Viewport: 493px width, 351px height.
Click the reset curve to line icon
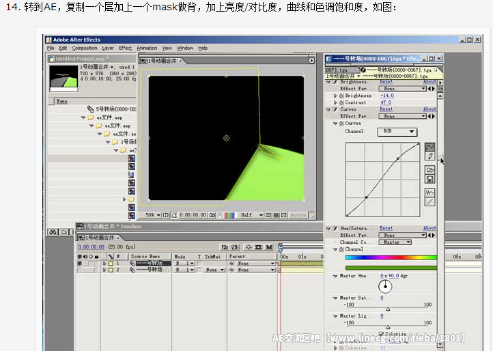click(x=430, y=201)
